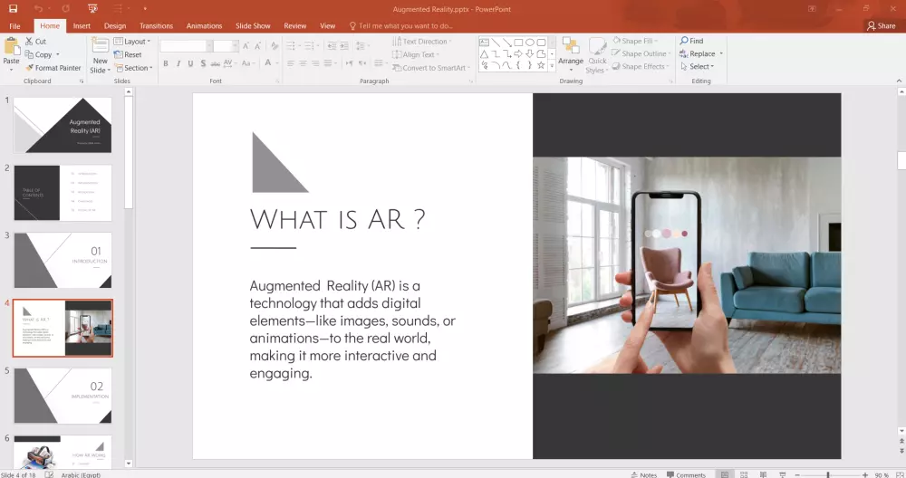Select slide 2 Table of Contents thumbnail
The height and width of the screenshot is (478, 906).
(x=63, y=193)
